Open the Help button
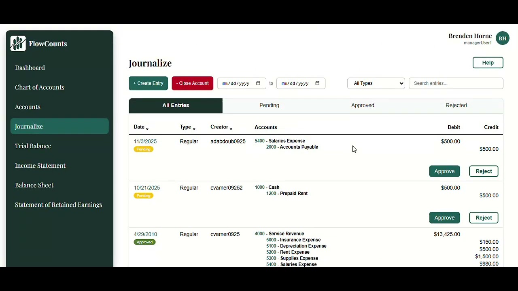518x291 pixels. click(x=488, y=63)
